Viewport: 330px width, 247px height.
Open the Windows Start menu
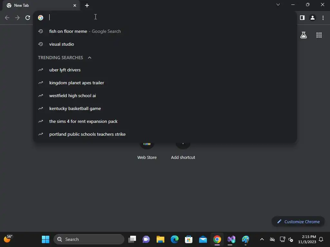(x=45, y=239)
